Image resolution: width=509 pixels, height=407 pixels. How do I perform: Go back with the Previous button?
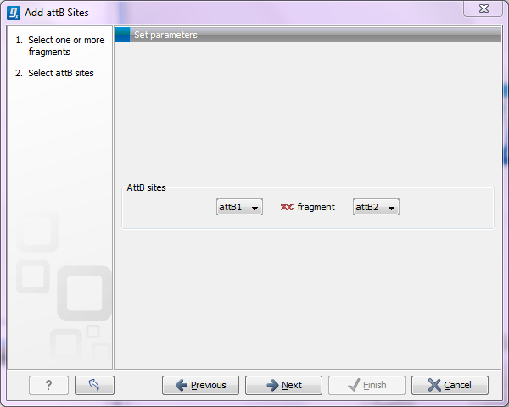pos(200,385)
